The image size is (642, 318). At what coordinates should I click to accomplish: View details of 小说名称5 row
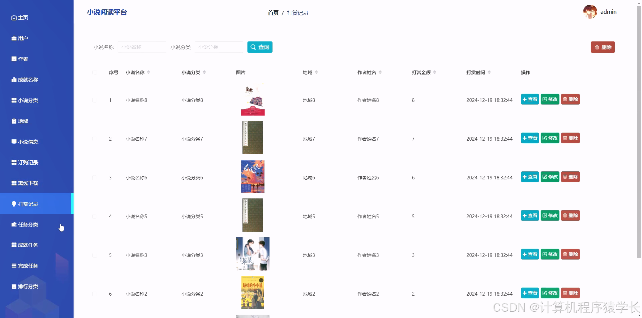[530, 215]
